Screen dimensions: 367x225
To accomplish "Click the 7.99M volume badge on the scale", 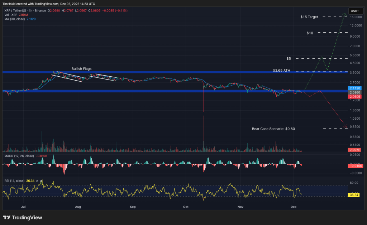I will coord(353,150).
